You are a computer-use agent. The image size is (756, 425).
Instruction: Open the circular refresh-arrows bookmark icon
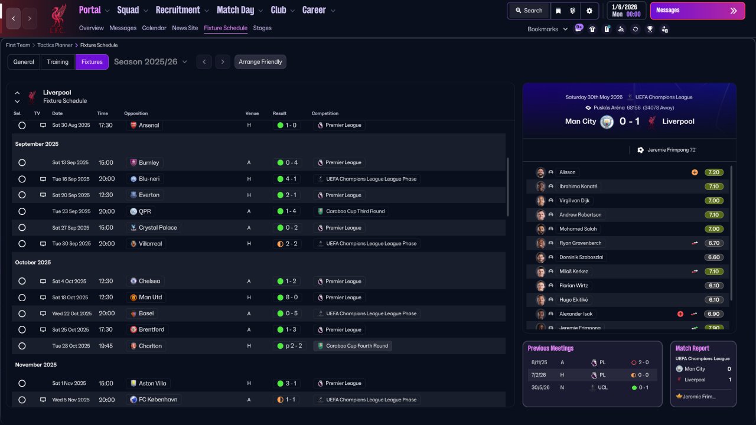pyautogui.click(x=636, y=29)
